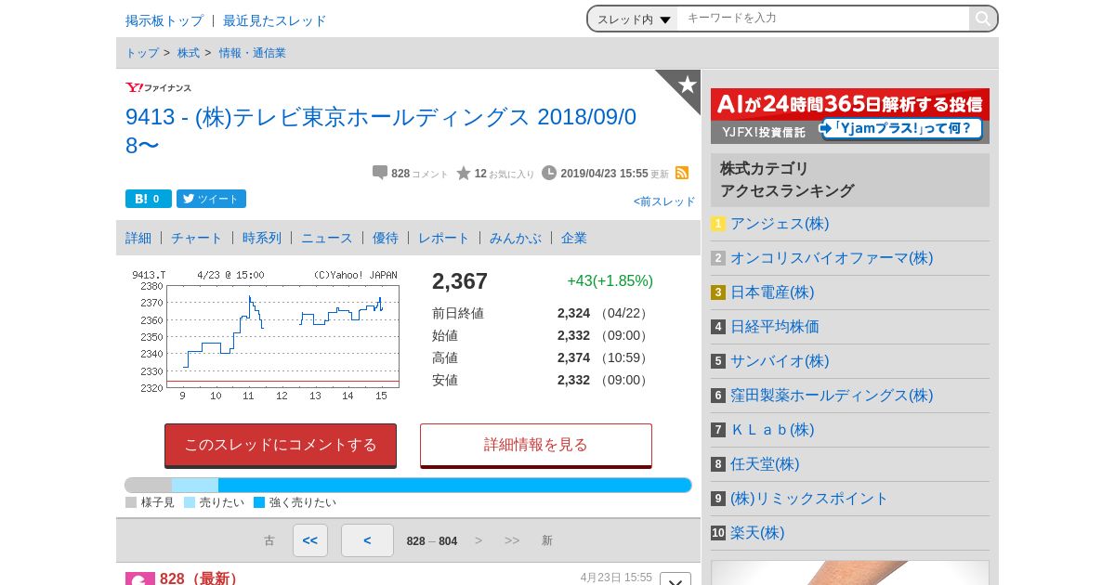Click the 828 コメント count icon
The height and width of the screenshot is (585, 1115).
pyautogui.click(x=380, y=173)
